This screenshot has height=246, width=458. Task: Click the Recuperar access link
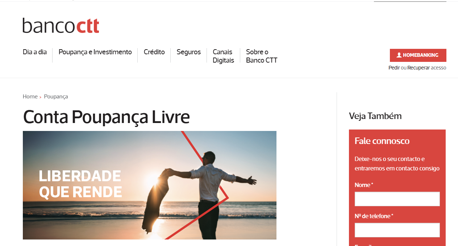[x=419, y=68]
